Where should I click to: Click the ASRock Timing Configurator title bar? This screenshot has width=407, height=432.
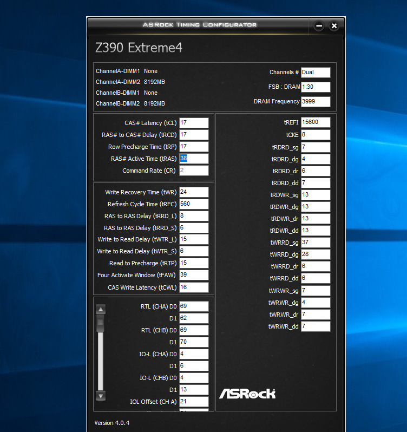click(199, 25)
